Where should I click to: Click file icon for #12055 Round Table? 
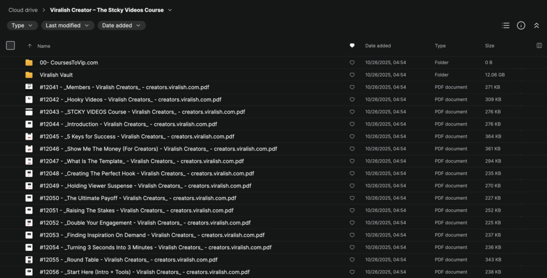tap(29, 259)
